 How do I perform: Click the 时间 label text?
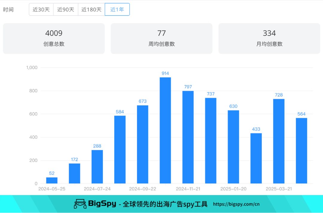[10, 9]
